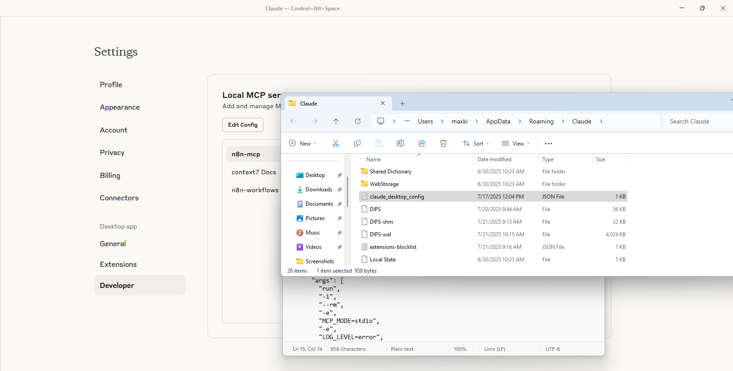Select the n8n-workflows server
733x371 pixels.
click(255, 190)
